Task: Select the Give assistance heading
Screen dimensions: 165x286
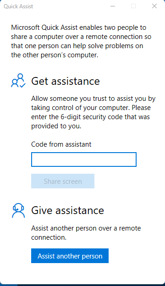Action: click(68, 210)
